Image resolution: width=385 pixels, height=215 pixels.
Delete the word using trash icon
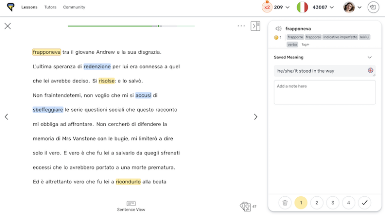tap(285, 202)
